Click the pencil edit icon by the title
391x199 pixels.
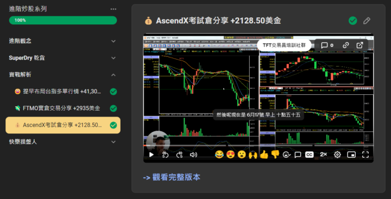(x=367, y=21)
